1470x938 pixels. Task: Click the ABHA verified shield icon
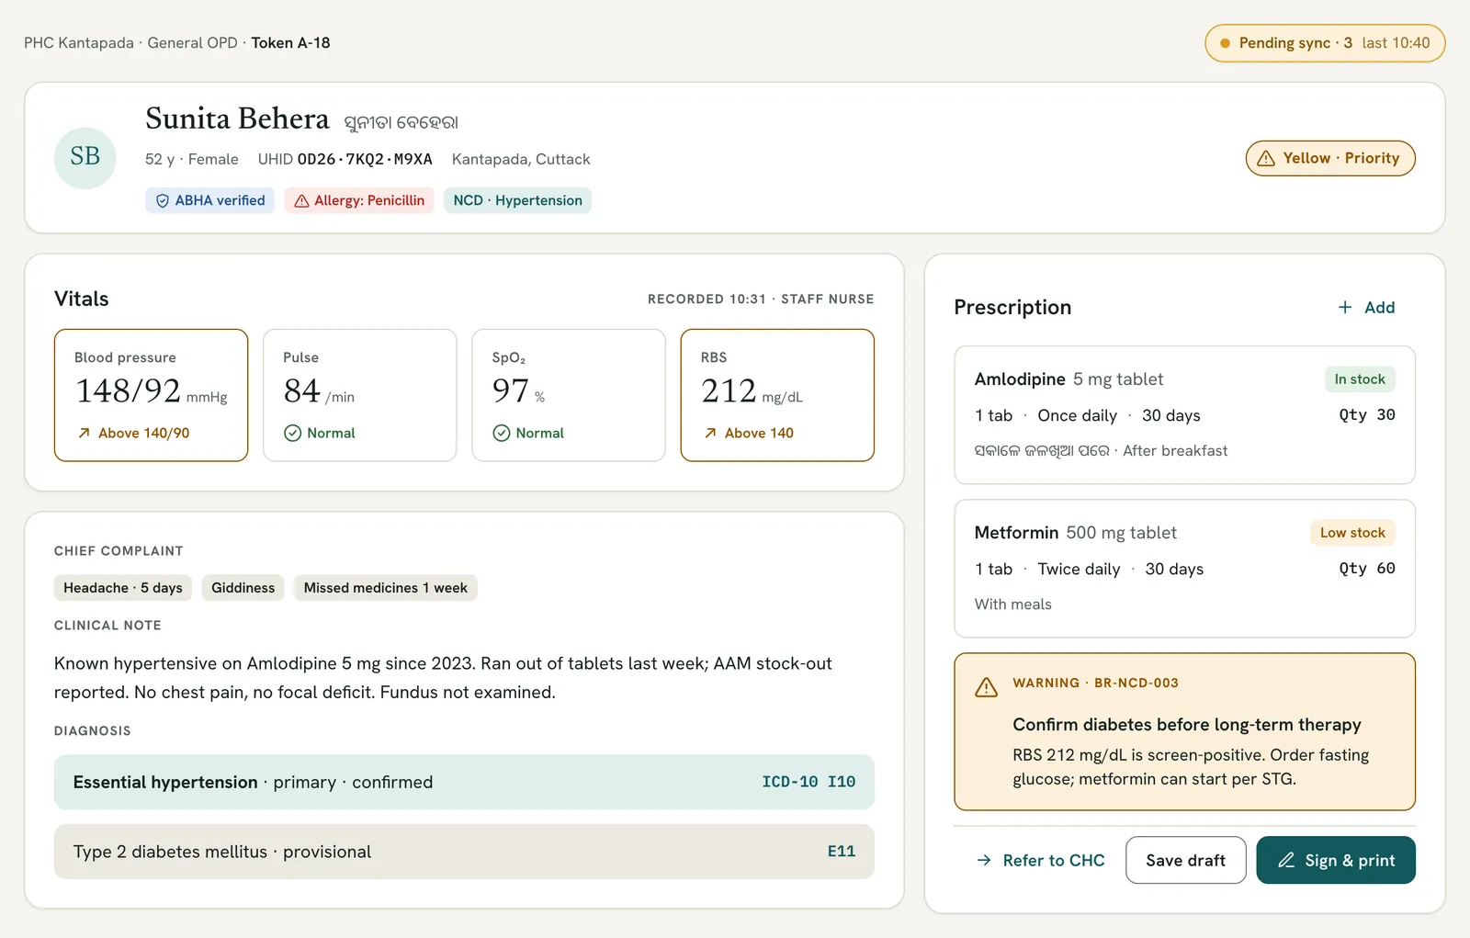(x=163, y=200)
